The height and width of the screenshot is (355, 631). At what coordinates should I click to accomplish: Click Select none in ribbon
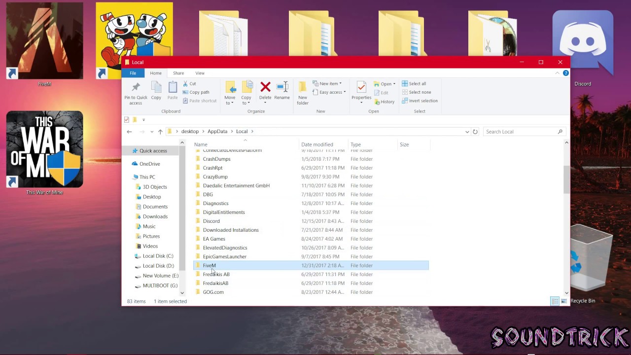pyautogui.click(x=417, y=92)
